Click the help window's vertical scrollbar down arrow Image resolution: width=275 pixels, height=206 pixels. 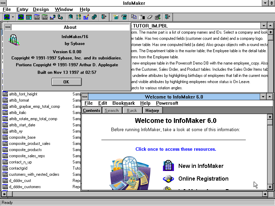point(270,187)
